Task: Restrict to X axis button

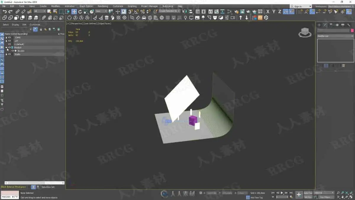Action: click(268, 12)
